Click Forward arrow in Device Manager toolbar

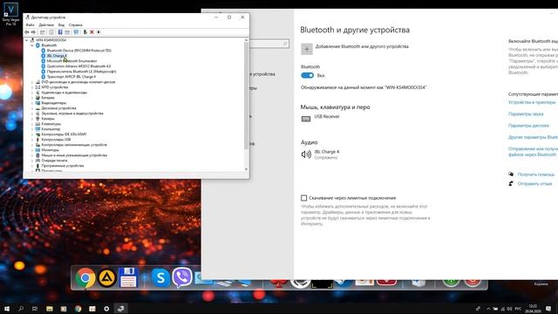tap(33, 32)
